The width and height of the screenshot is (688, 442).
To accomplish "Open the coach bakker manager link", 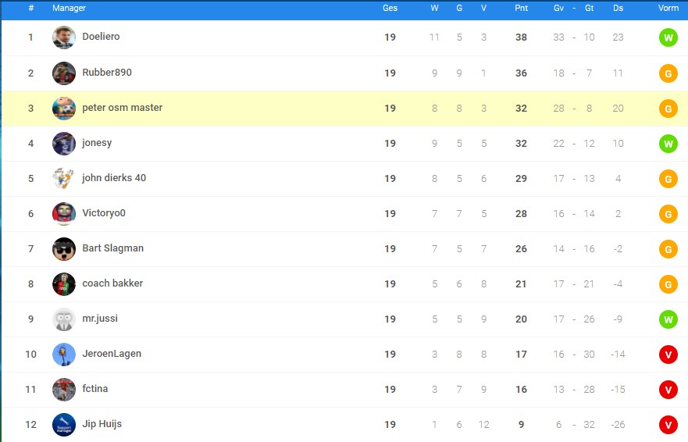I will pos(112,283).
